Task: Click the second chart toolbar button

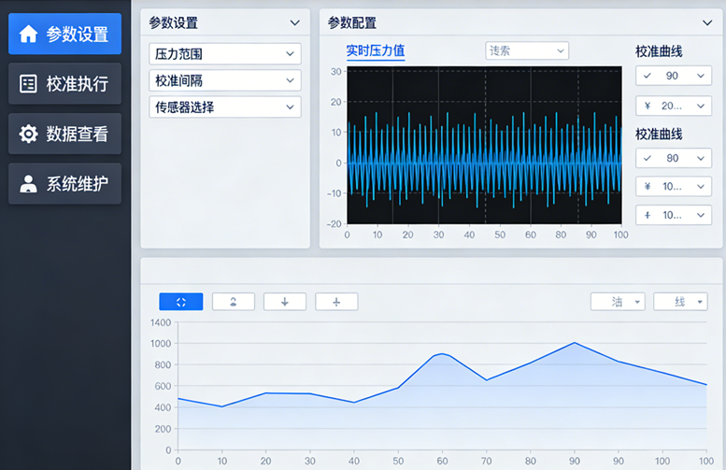Action: 233,302
